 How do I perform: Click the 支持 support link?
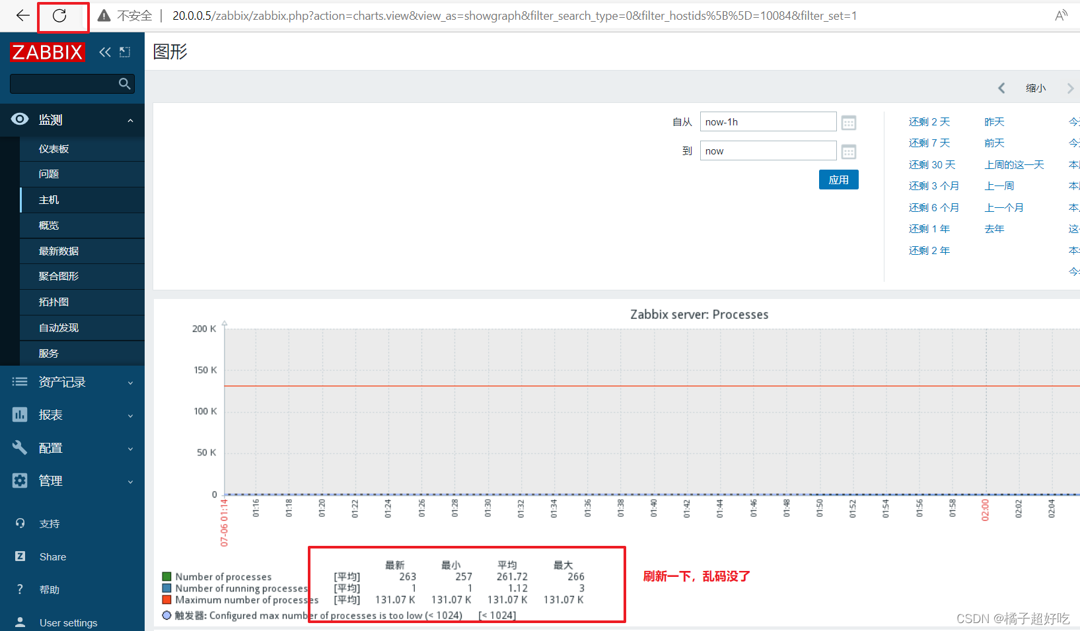click(50, 524)
